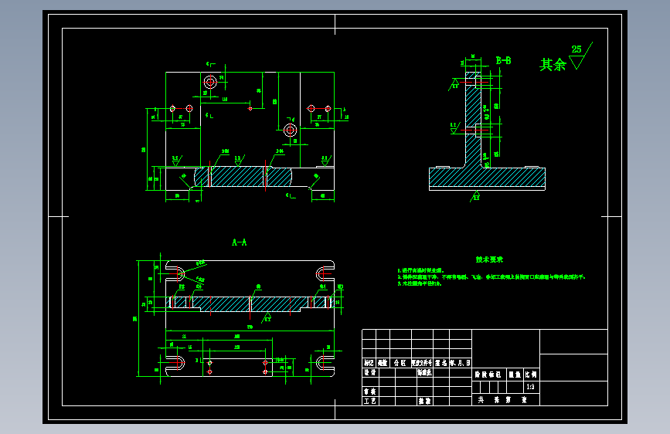Click the "A-A" section view label
Image resolution: width=670 pixels, height=434 pixels.
pyautogui.click(x=240, y=242)
